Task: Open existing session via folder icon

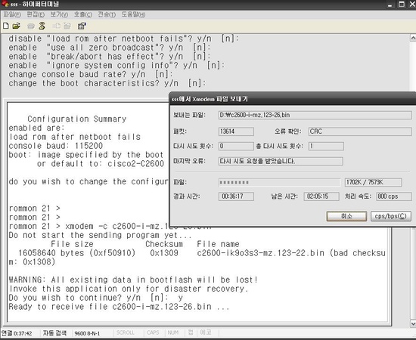Action: coord(17,26)
